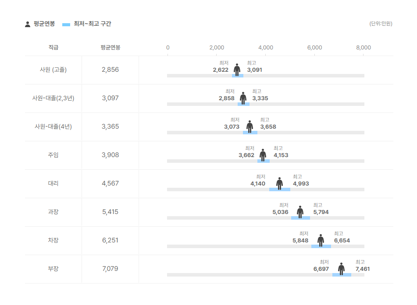Click the 4,000 axis tick label
The width and height of the screenshot is (417, 305).
pyautogui.click(x=266, y=48)
